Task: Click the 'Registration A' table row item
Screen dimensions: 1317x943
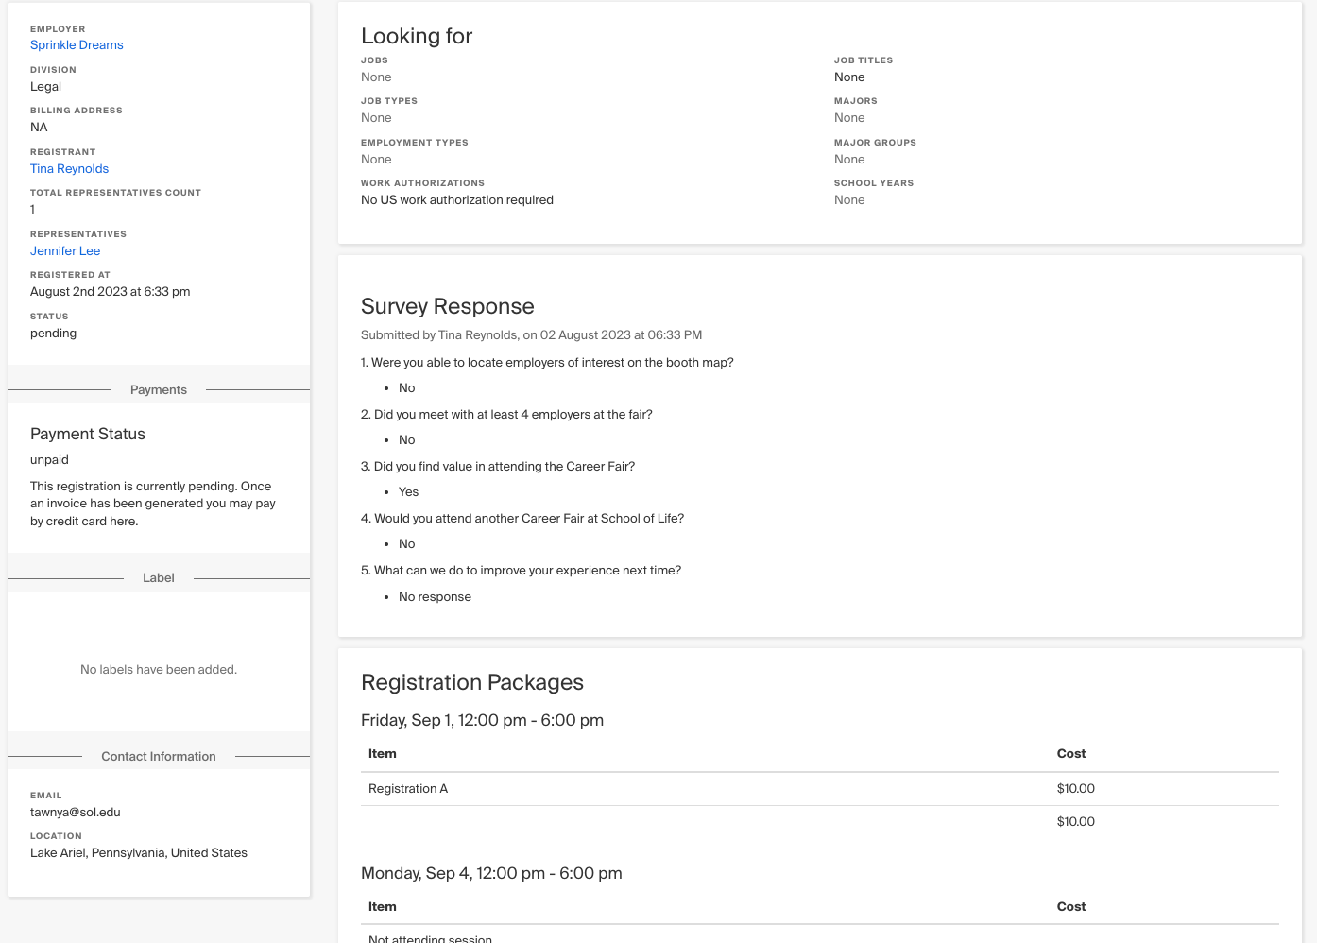Action: click(x=408, y=789)
